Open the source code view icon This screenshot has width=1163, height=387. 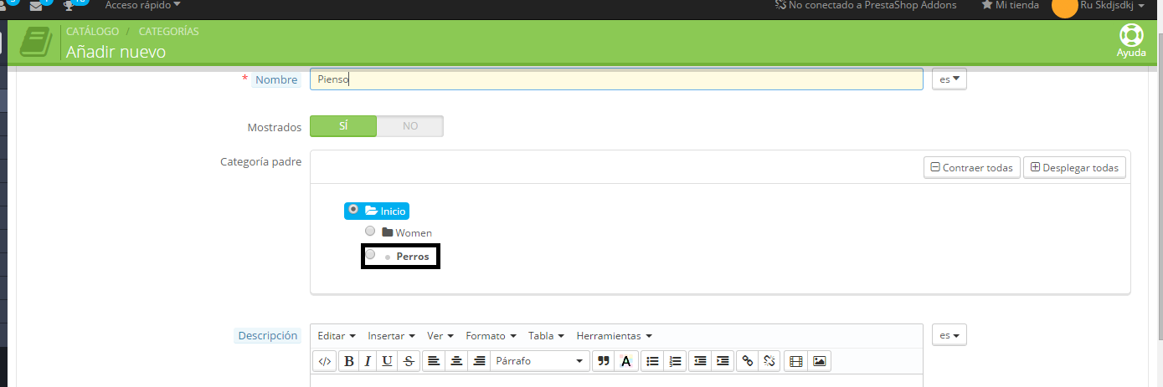tap(325, 361)
